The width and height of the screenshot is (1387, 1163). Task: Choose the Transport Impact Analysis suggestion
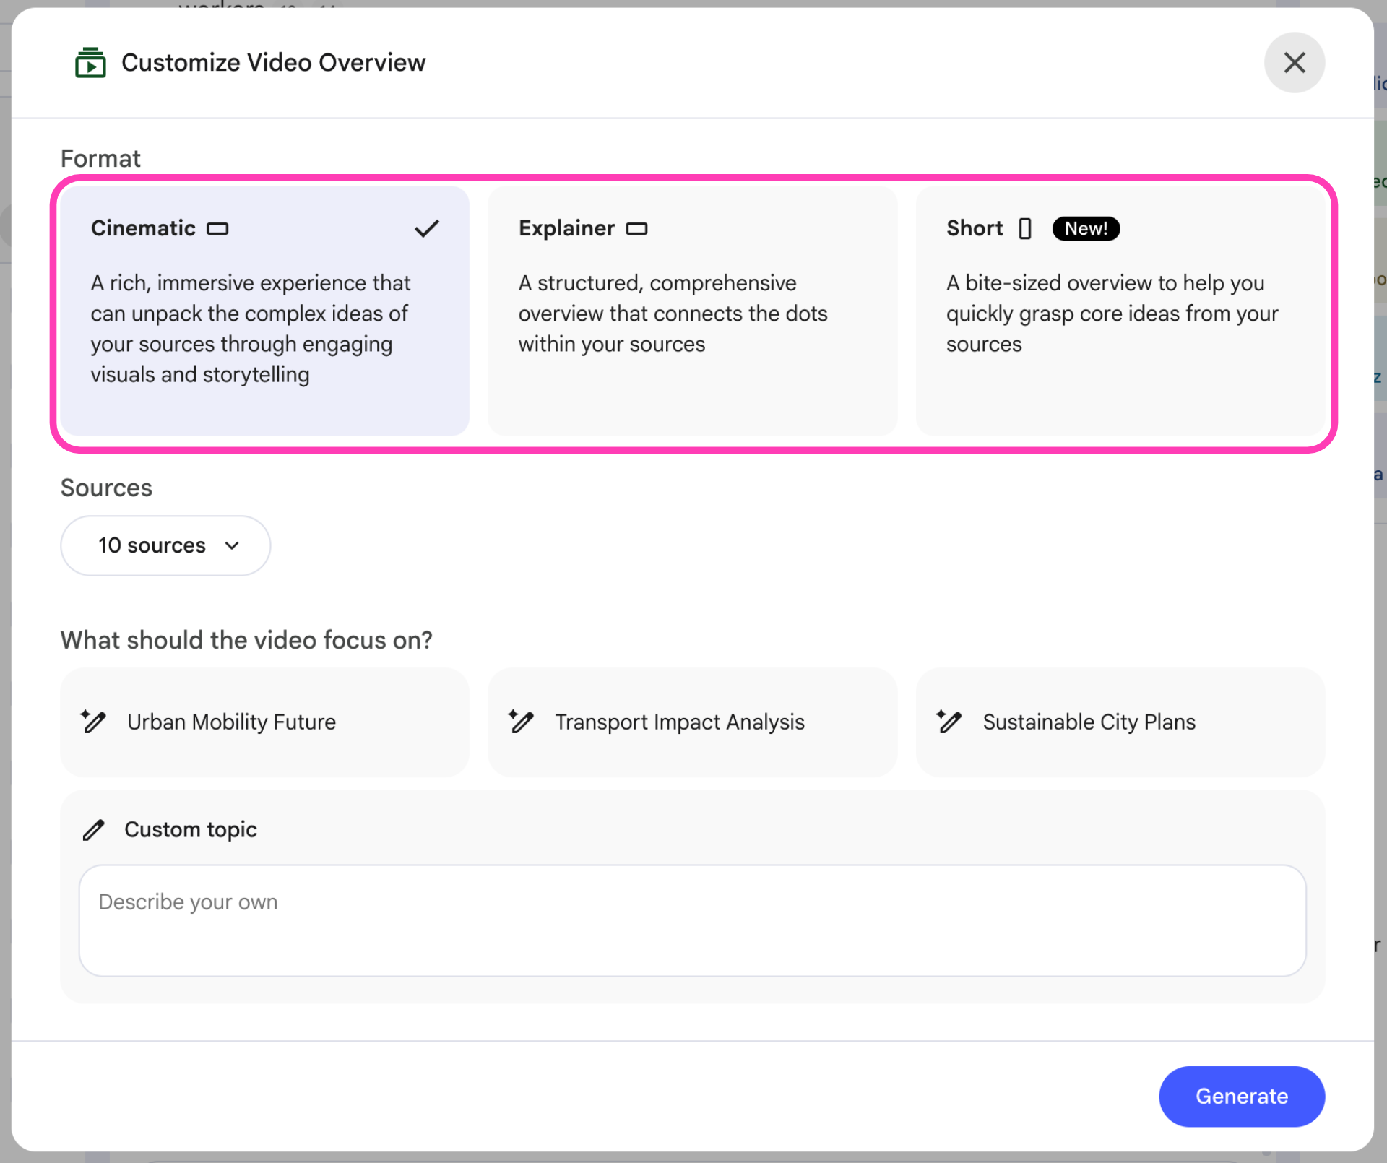(x=692, y=722)
